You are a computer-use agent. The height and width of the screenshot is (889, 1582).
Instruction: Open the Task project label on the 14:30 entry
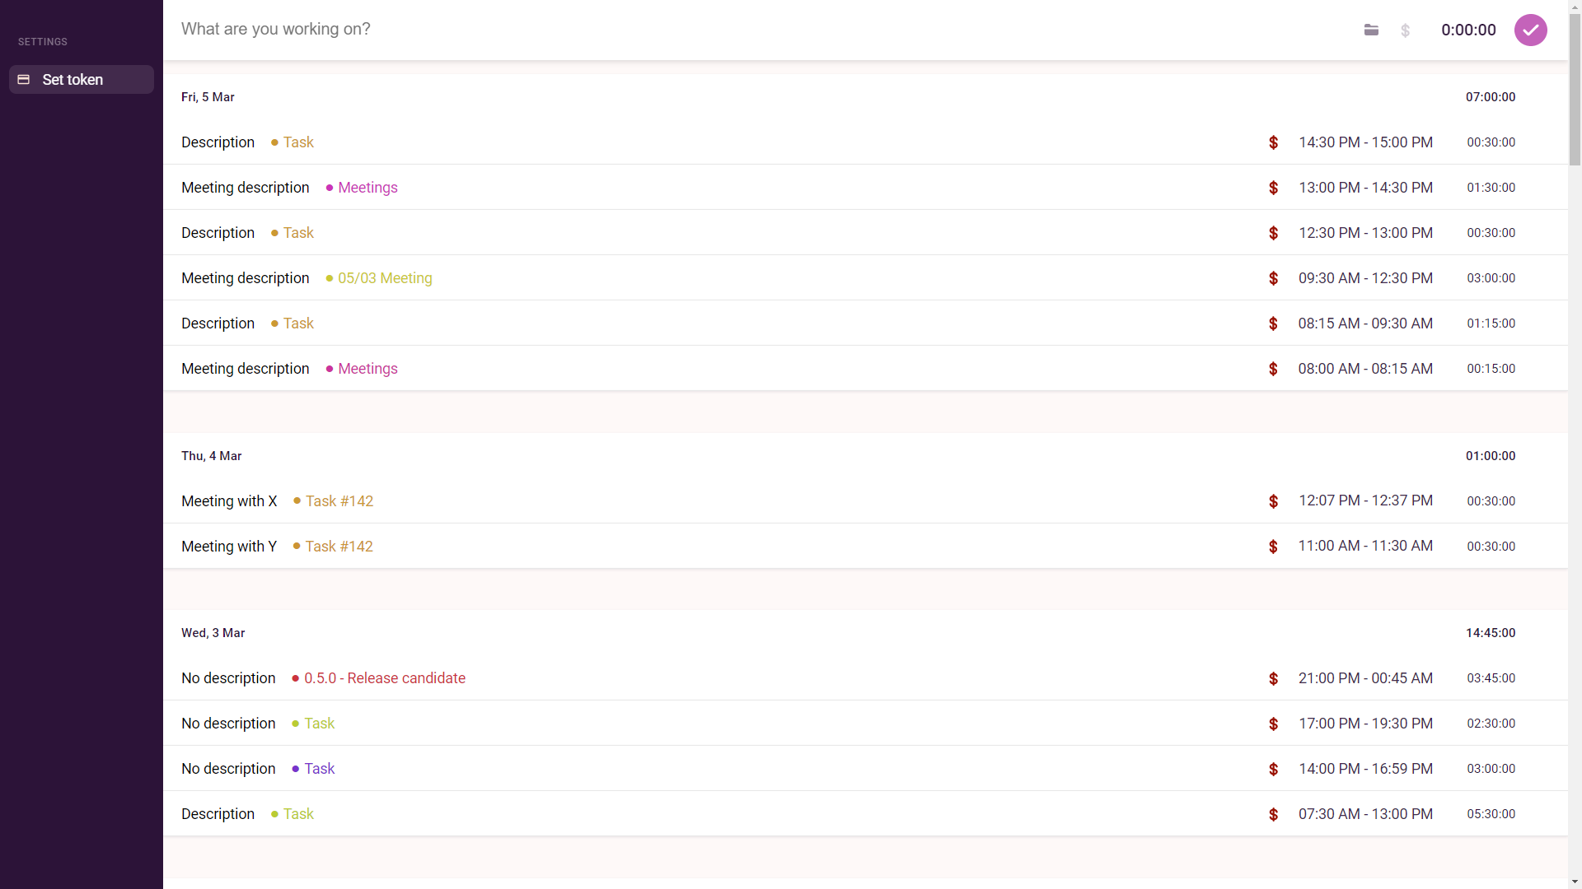(x=298, y=142)
